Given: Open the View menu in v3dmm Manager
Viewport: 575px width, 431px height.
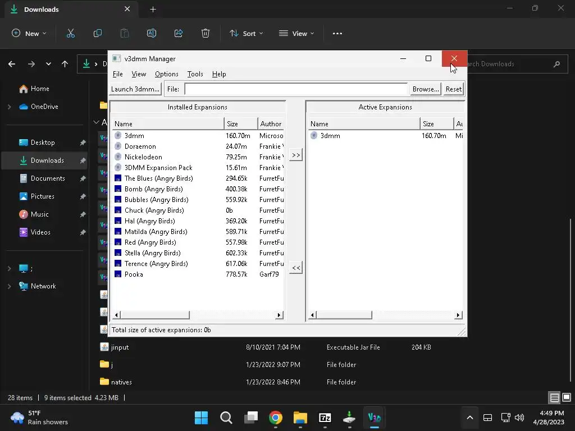Looking at the screenshot, I should pyautogui.click(x=139, y=74).
